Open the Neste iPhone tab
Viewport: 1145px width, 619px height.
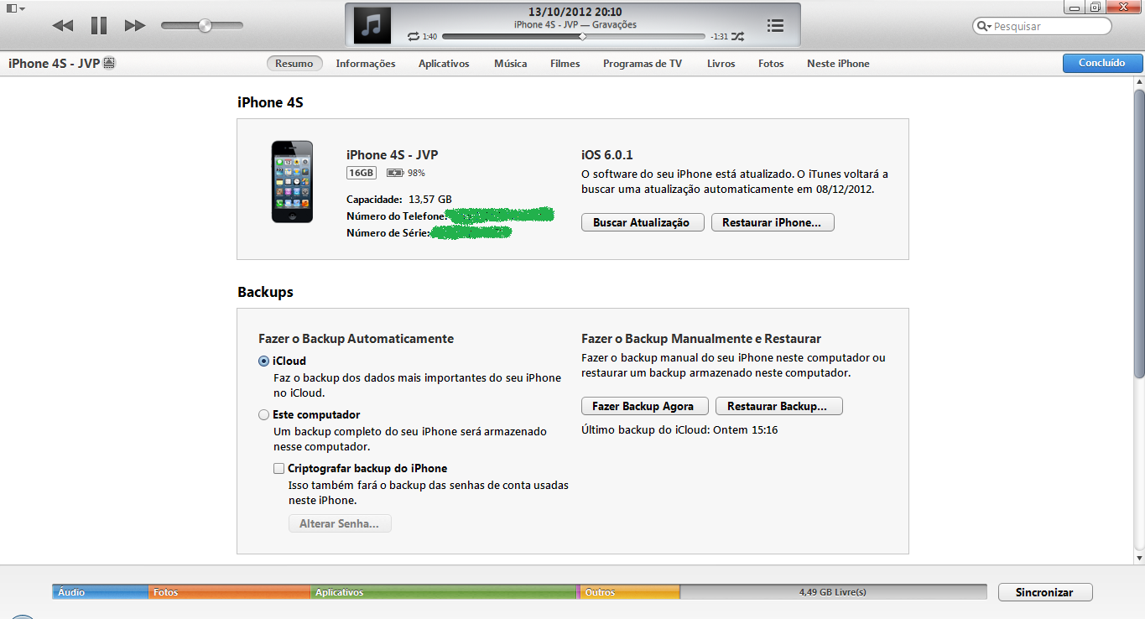(837, 64)
